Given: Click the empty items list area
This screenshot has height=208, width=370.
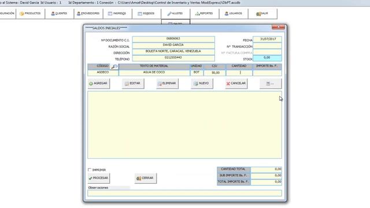Looking at the screenshot, I should (x=184, y=125).
